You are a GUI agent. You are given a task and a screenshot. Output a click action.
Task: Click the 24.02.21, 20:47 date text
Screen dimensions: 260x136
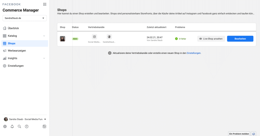[x=155, y=37]
